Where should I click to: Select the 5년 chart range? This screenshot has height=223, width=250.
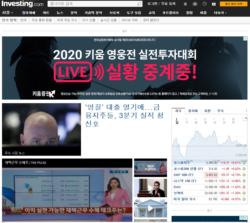(224, 121)
